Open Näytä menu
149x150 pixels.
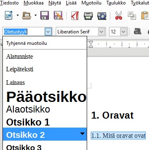(x=55, y=3)
